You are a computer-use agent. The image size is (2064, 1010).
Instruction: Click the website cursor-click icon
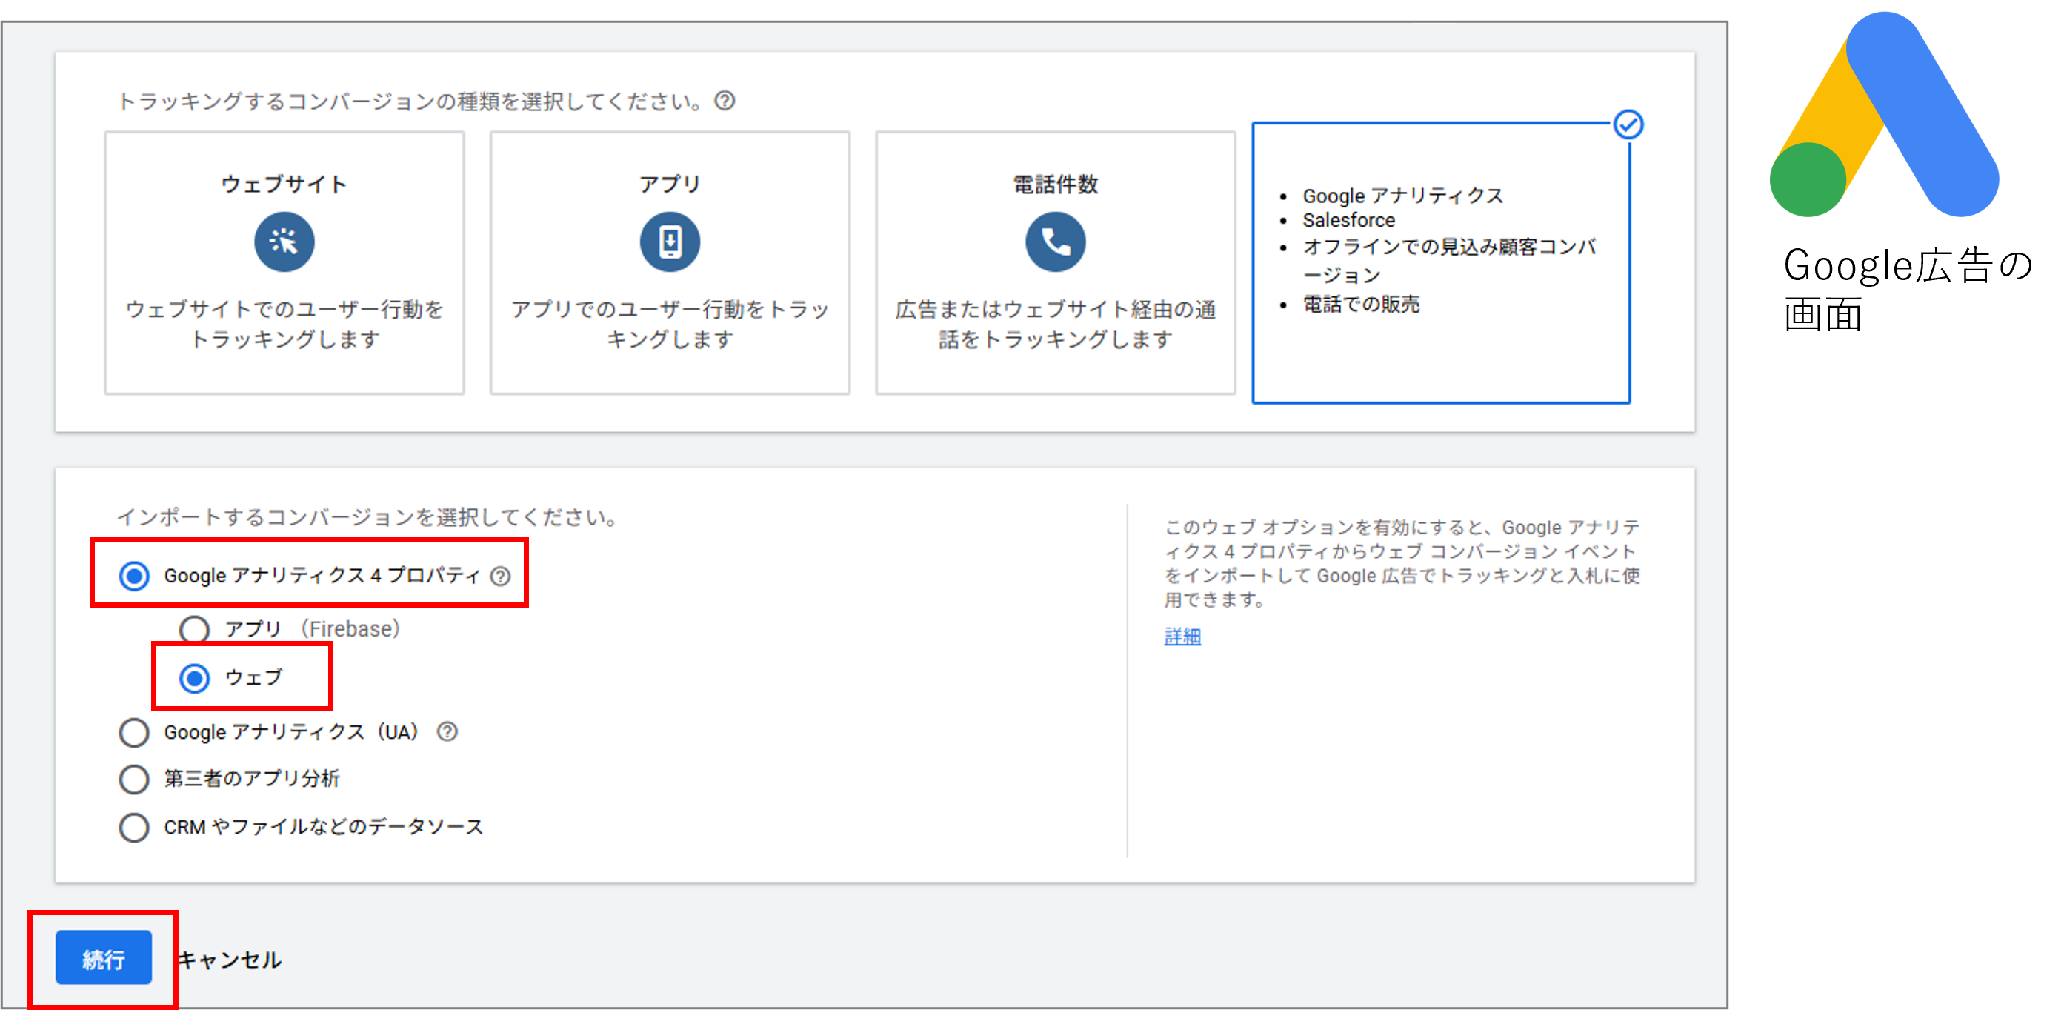coord(284,242)
